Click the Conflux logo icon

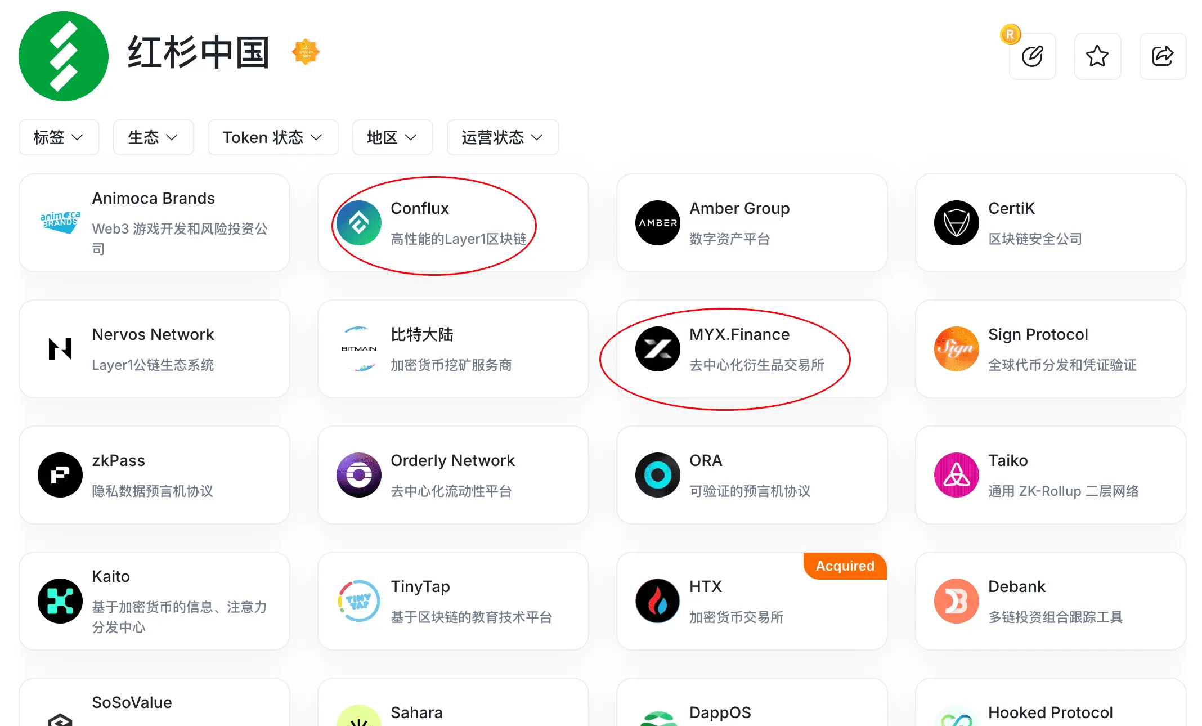coord(359,223)
